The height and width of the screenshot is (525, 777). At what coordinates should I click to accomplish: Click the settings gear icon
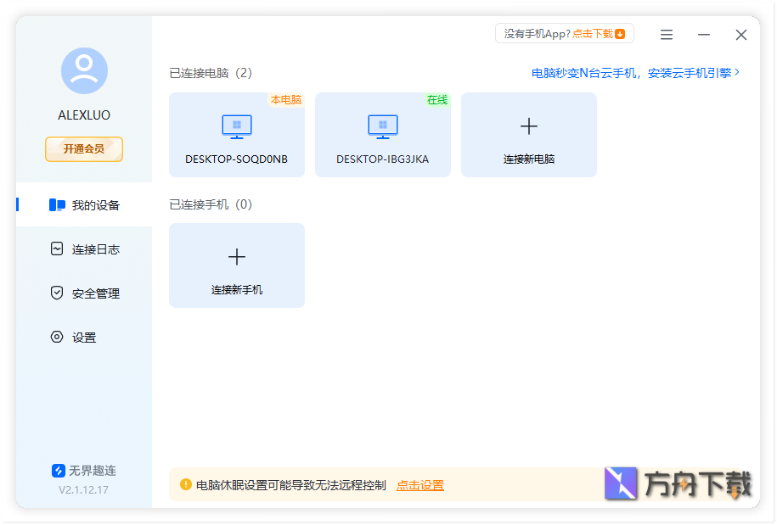pyautogui.click(x=57, y=337)
